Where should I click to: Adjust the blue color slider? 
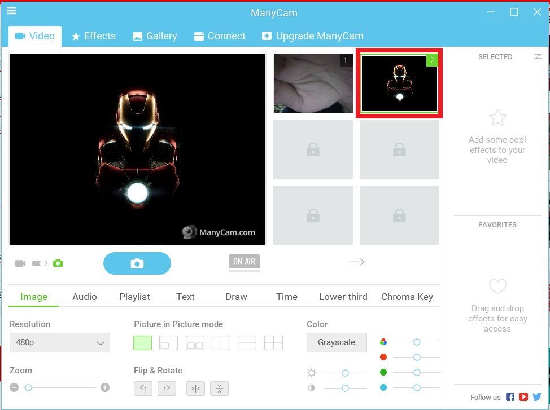[x=417, y=387]
